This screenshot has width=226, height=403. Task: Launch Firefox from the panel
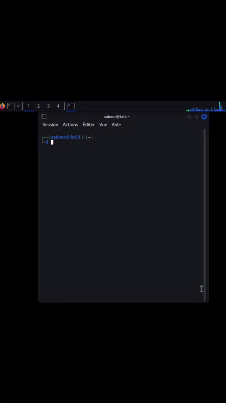pyautogui.click(x=2, y=106)
